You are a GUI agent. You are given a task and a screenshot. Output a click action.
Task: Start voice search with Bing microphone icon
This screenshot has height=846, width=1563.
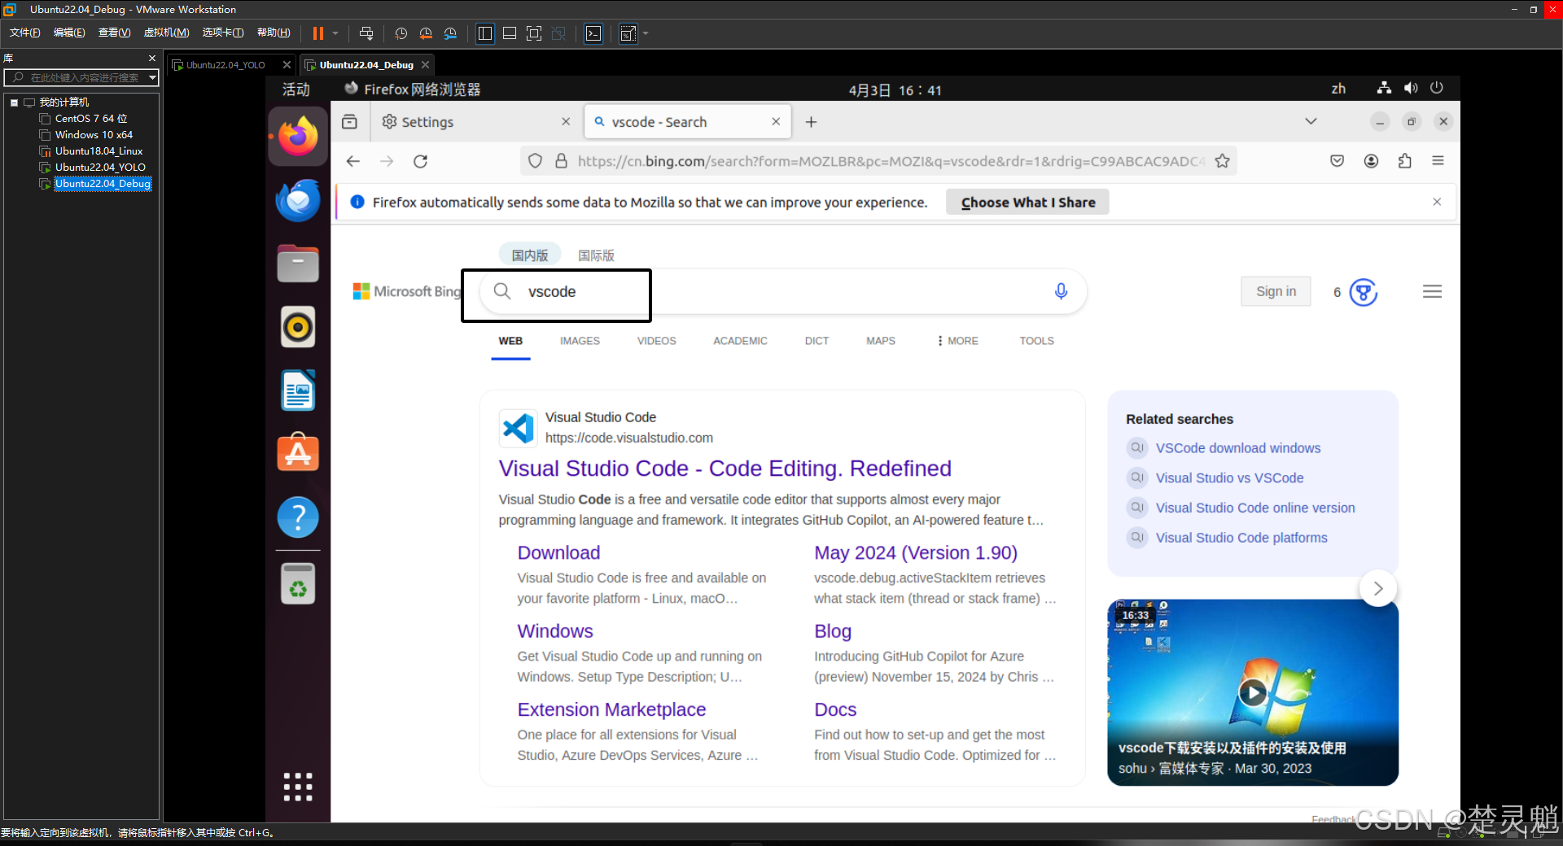(1061, 291)
